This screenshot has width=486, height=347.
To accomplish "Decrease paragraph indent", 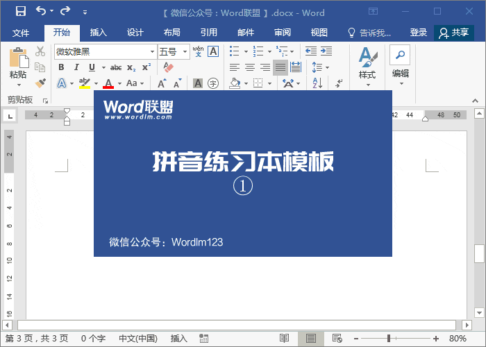I will [x=311, y=51].
